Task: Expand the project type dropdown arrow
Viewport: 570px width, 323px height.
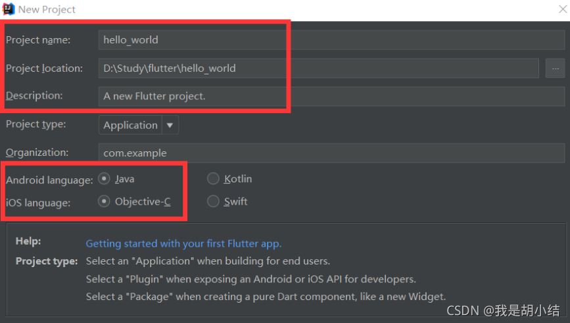Action: (x=170, y=125)
